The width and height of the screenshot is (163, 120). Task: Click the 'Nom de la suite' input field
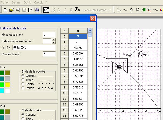pyautogui.click(x=49, y=35)
